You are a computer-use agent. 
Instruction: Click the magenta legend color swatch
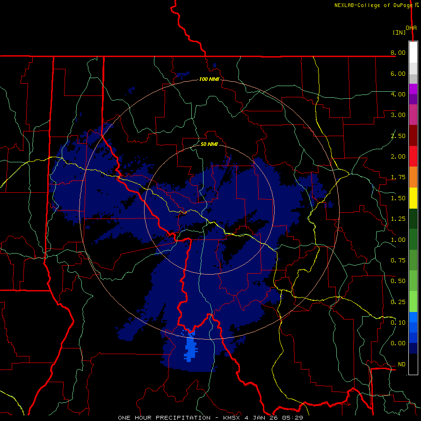[x=413, y=89]
